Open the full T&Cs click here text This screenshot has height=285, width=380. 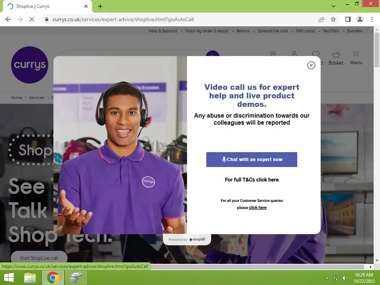coord(252,180)
